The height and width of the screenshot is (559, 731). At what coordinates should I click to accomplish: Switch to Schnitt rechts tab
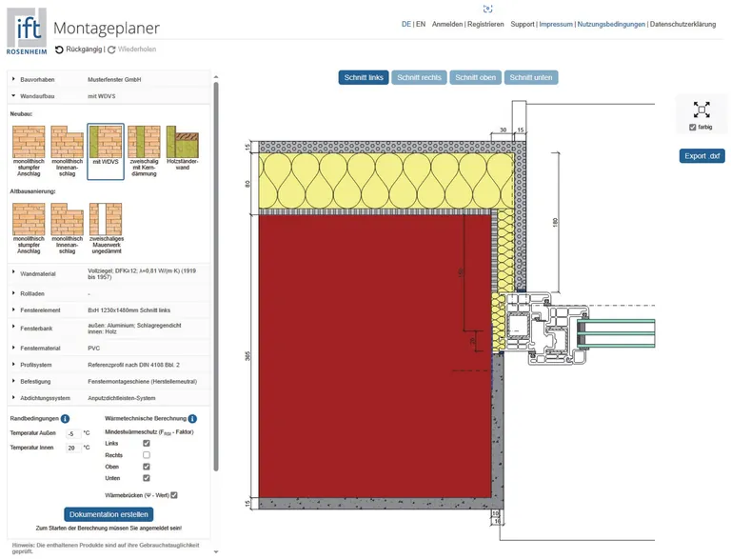pyautogui.click(x=420, y=77)
